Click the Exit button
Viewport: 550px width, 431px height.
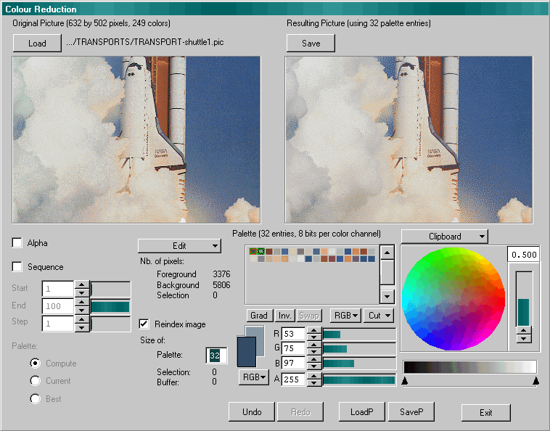[x=486, y=412]
